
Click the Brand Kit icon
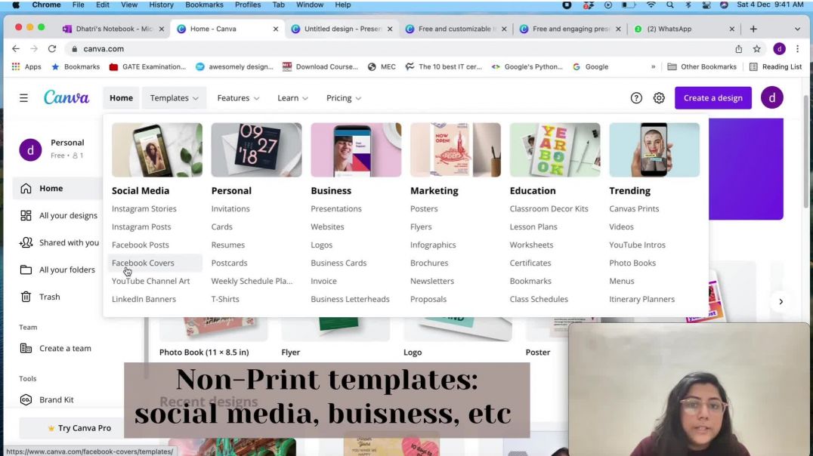tap(26, 399)
